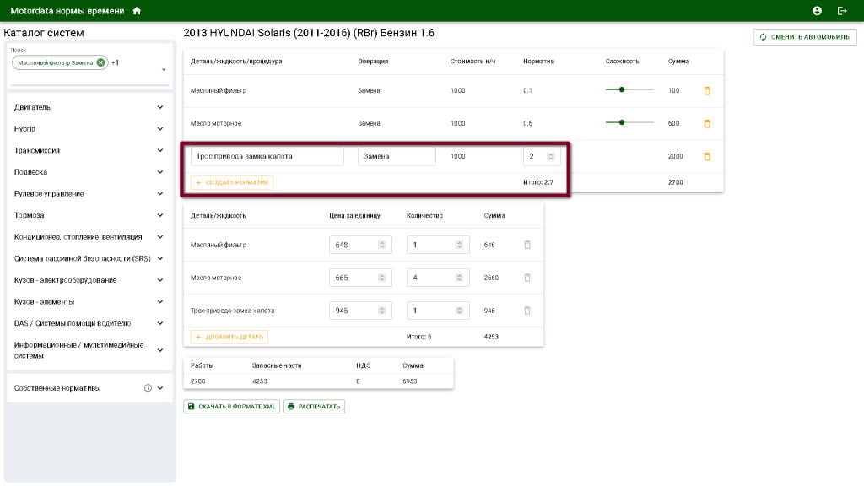
Task: Click the Масло моторное price input field
Action: [x=354, y=278]
